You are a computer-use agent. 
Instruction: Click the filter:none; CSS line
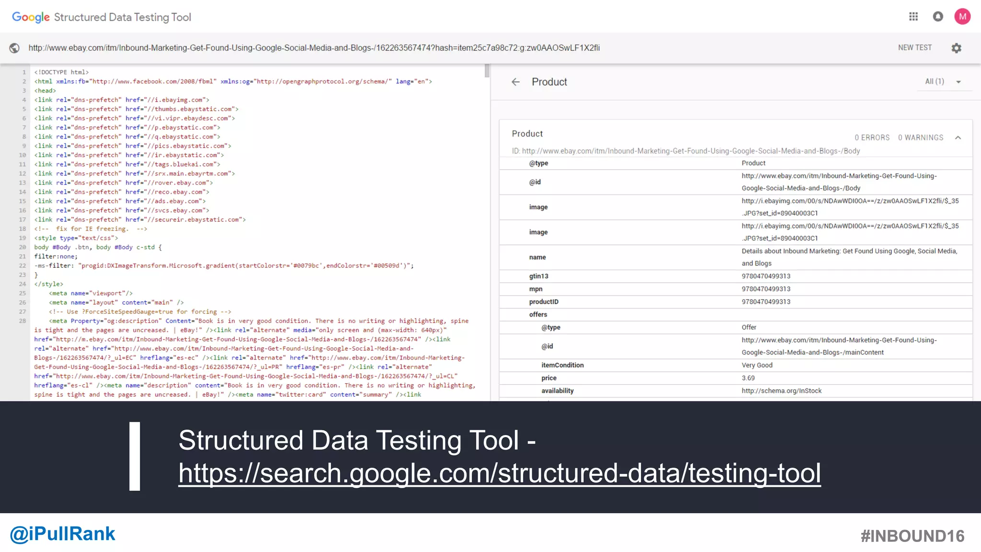[x=56, y=256]
